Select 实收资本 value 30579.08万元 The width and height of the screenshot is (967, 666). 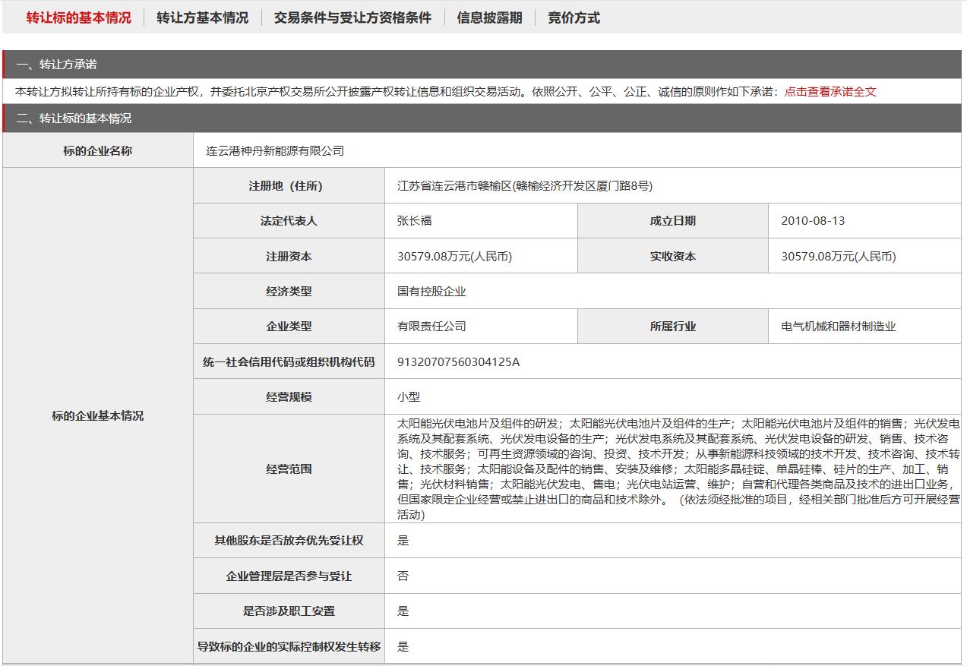tap(839, 256)
